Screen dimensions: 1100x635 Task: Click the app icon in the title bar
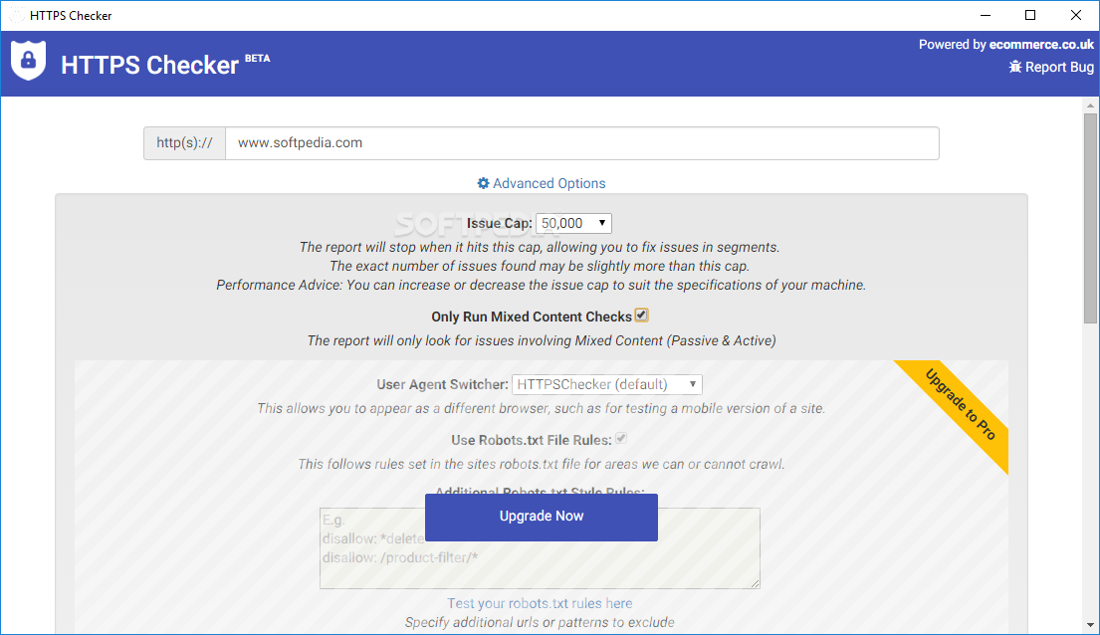tap(16, 15)
